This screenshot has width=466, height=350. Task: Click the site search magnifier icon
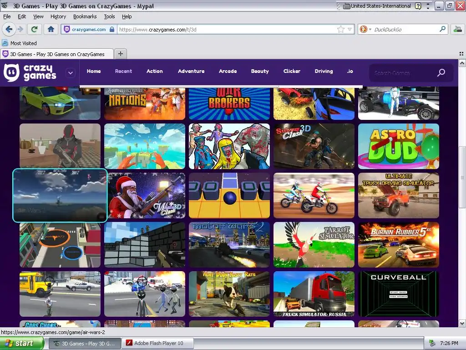pos(441,72)
